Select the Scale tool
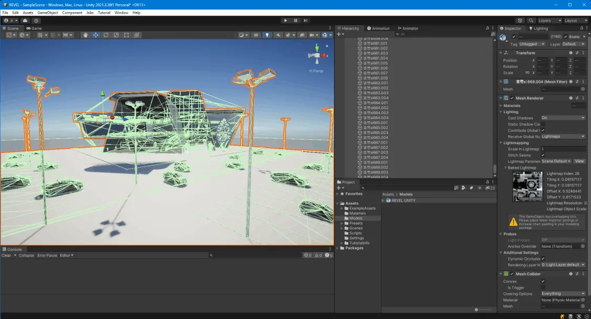The width and height of the screenshot is (591, 319). pyautogui.click(x=116, y=35)
